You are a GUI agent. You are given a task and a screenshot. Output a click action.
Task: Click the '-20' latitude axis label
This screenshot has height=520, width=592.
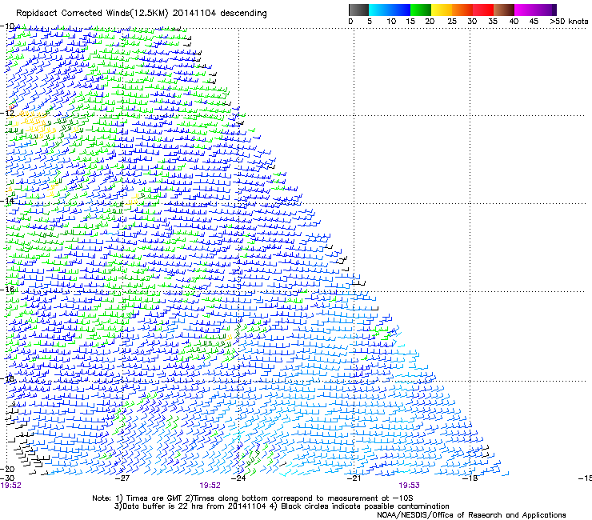pyautogui.click(x=7, y=469)
